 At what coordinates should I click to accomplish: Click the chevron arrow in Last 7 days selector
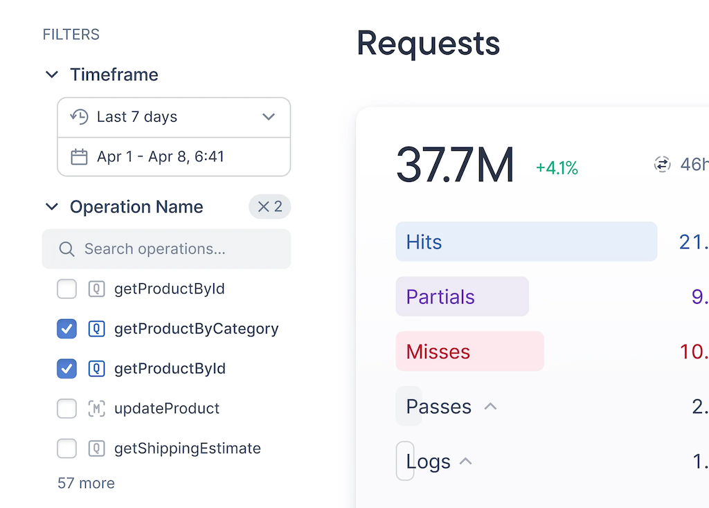269,117
